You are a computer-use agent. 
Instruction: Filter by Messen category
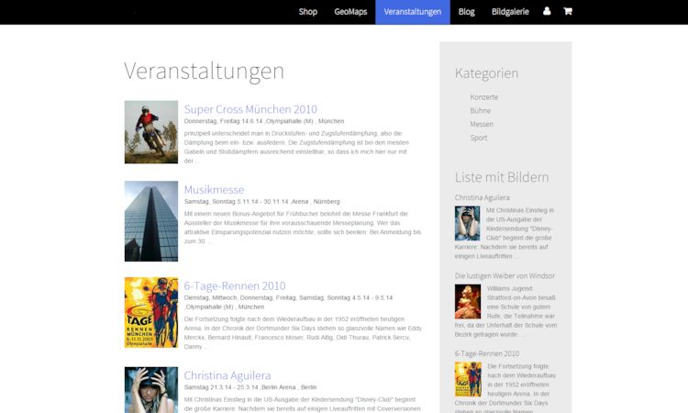point(482,124)
